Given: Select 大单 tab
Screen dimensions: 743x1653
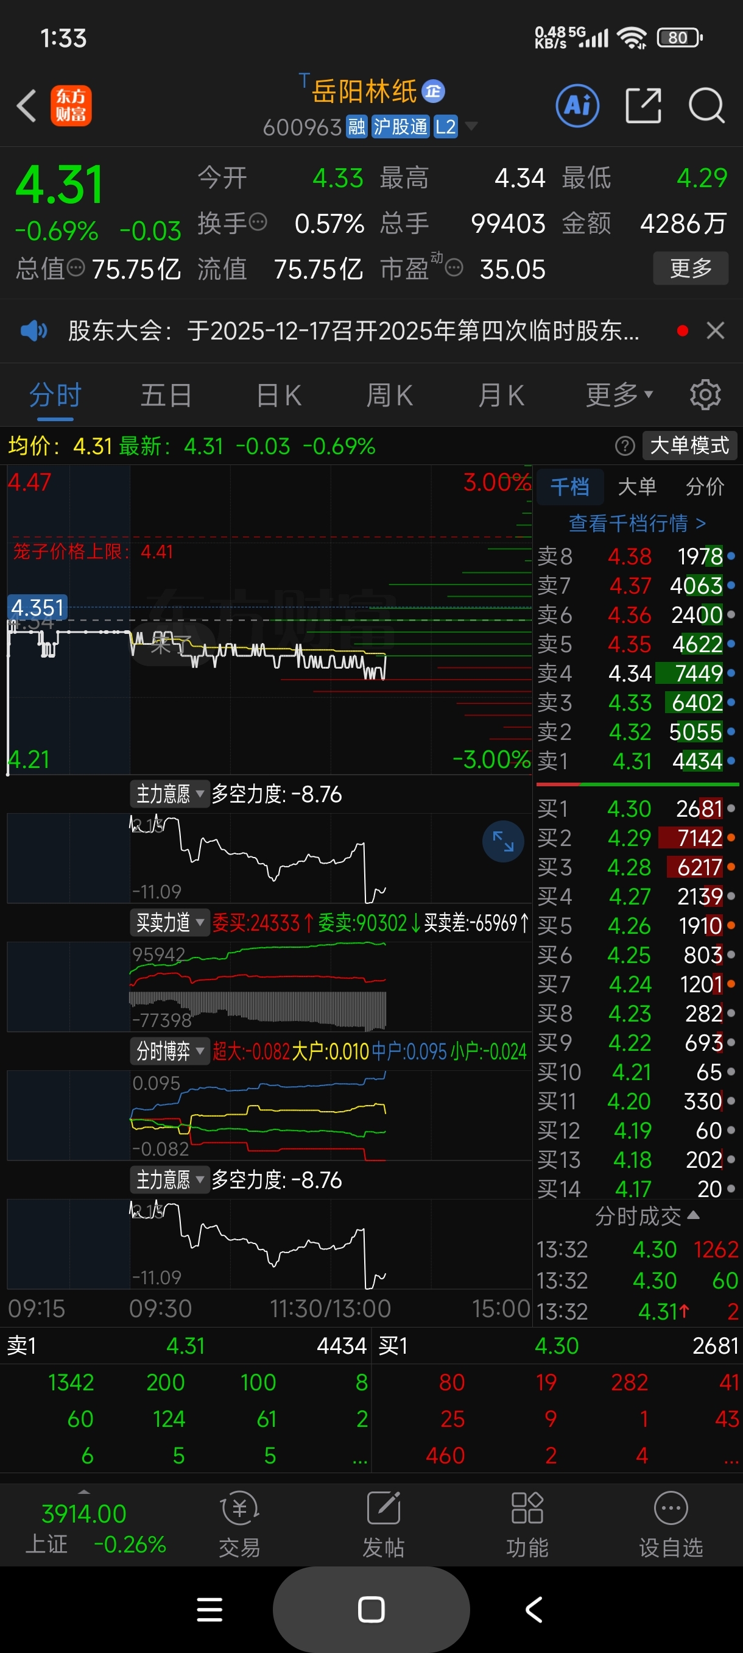Looking at the screenshot, I should tap(636, 486).
